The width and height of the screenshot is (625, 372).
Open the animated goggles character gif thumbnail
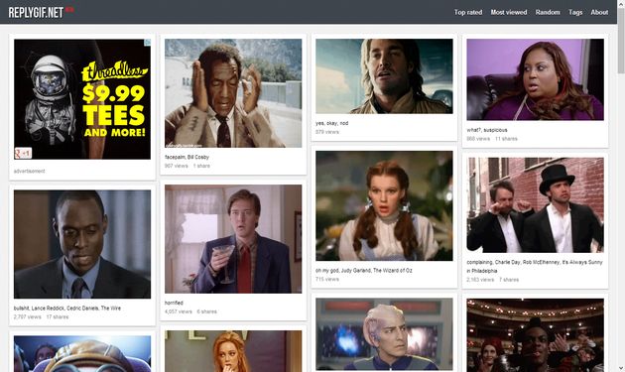point(82,354)
